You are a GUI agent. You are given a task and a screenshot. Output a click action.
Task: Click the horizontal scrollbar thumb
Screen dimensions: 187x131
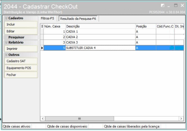(x=79, y=119)
